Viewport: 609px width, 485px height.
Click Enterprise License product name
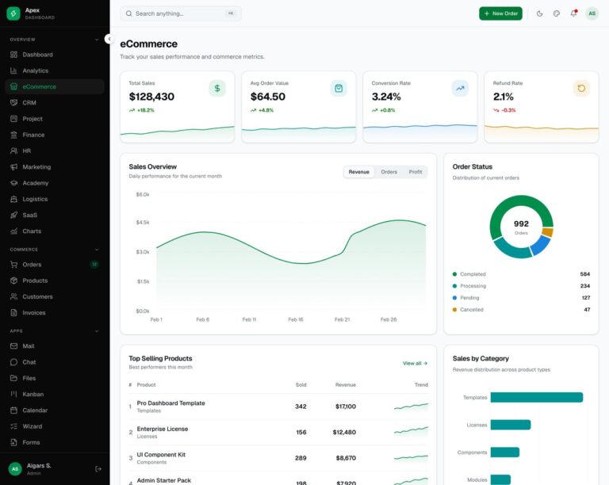[163, 429]
